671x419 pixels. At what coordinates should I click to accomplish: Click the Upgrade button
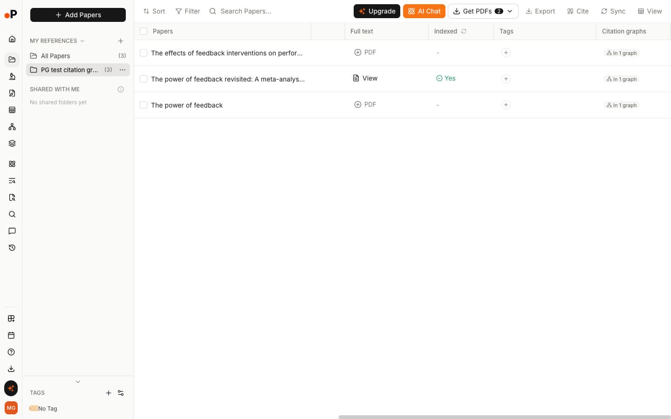tap(377, 11)
